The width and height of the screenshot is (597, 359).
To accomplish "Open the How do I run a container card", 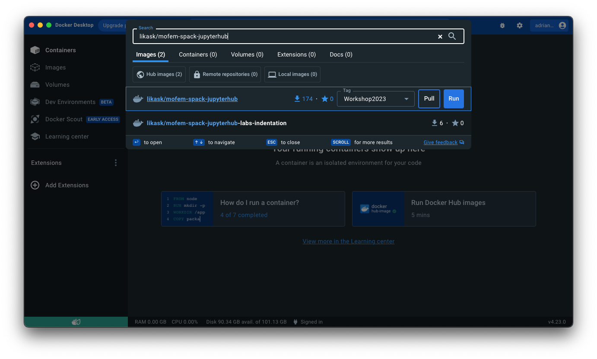I will tap(253, 209).
